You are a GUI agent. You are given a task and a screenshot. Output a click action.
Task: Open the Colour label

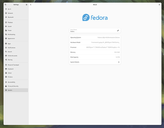tap(9, 73)
